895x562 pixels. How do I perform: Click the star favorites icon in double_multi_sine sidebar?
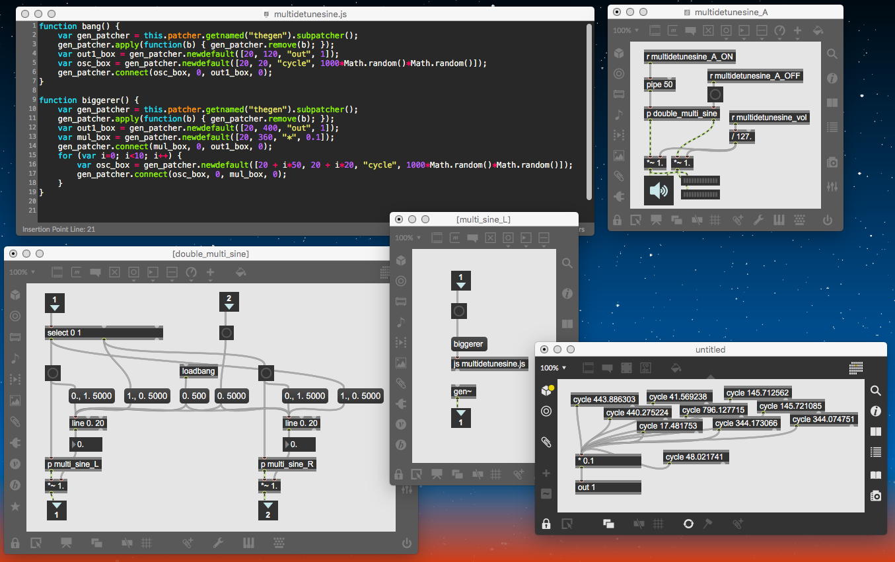(x=15, y=507)
